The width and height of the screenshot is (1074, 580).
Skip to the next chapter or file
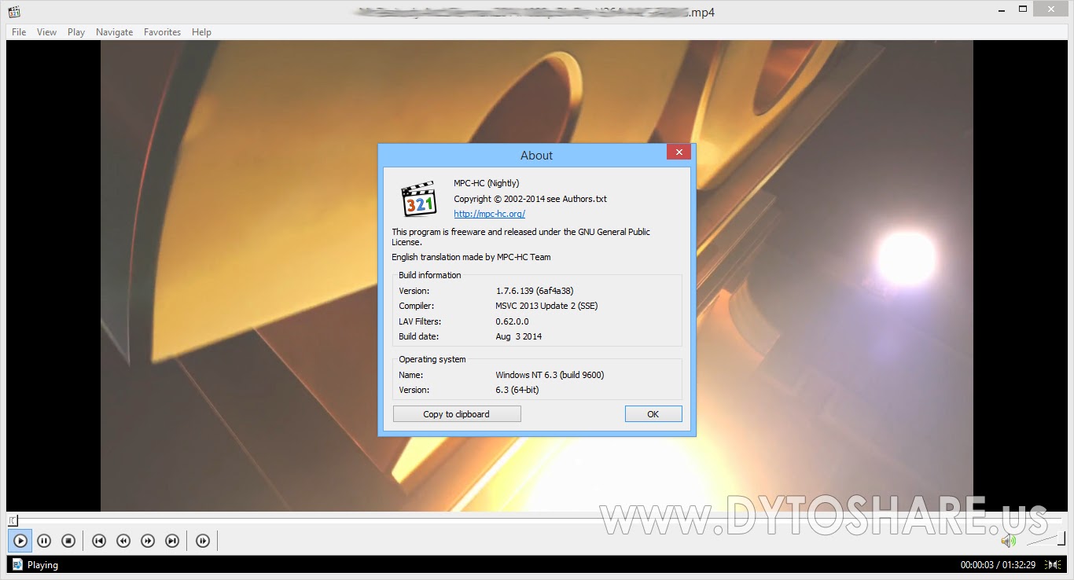coord(171,541)
